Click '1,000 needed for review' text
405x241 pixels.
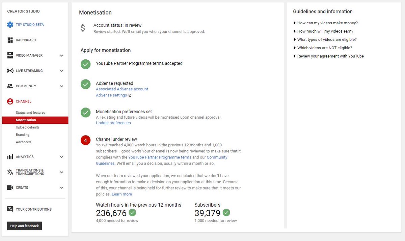(x=216, y=221)
